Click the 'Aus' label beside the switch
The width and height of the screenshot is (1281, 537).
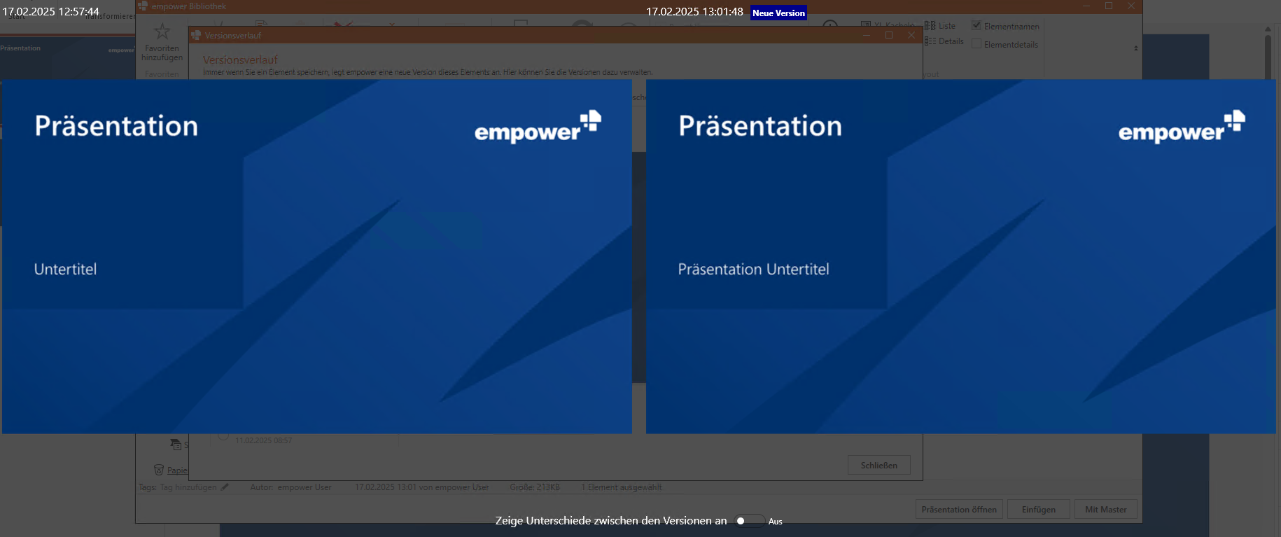click(776, 522)
